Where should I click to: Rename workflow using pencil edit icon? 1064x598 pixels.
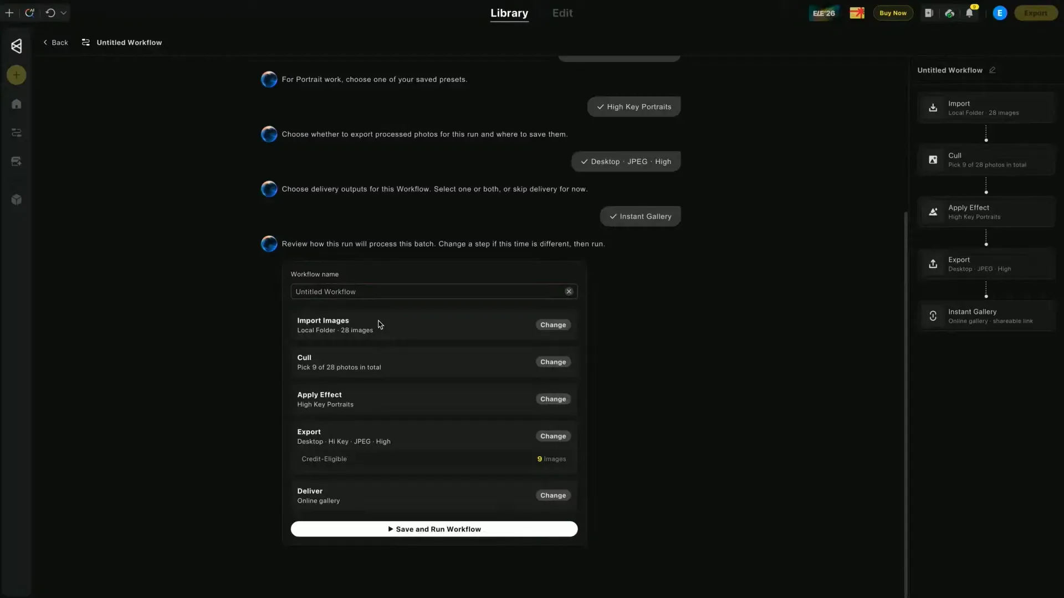993,70
